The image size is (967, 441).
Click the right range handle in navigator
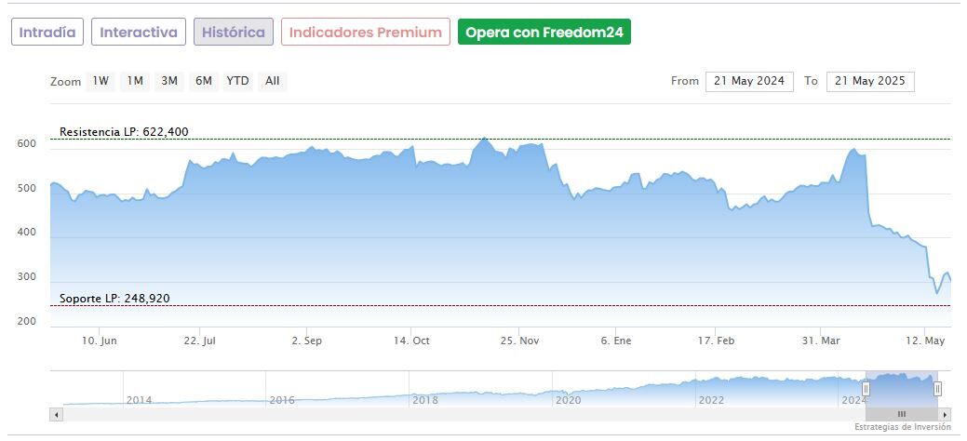(x=937, y=389)
